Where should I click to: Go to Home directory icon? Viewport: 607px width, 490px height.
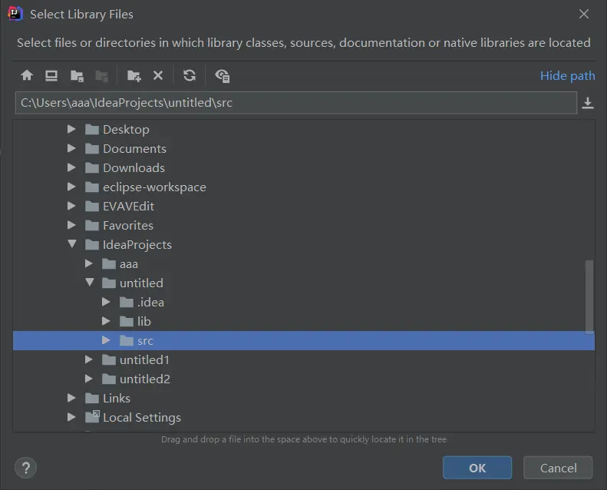coord(27,75)
